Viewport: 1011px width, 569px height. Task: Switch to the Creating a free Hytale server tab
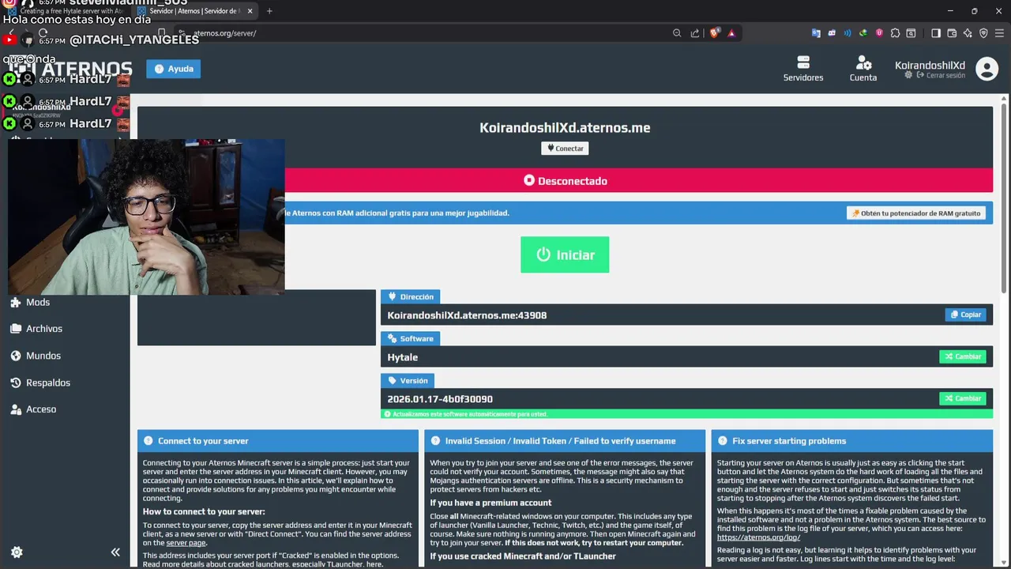click(x=66, y=11)
